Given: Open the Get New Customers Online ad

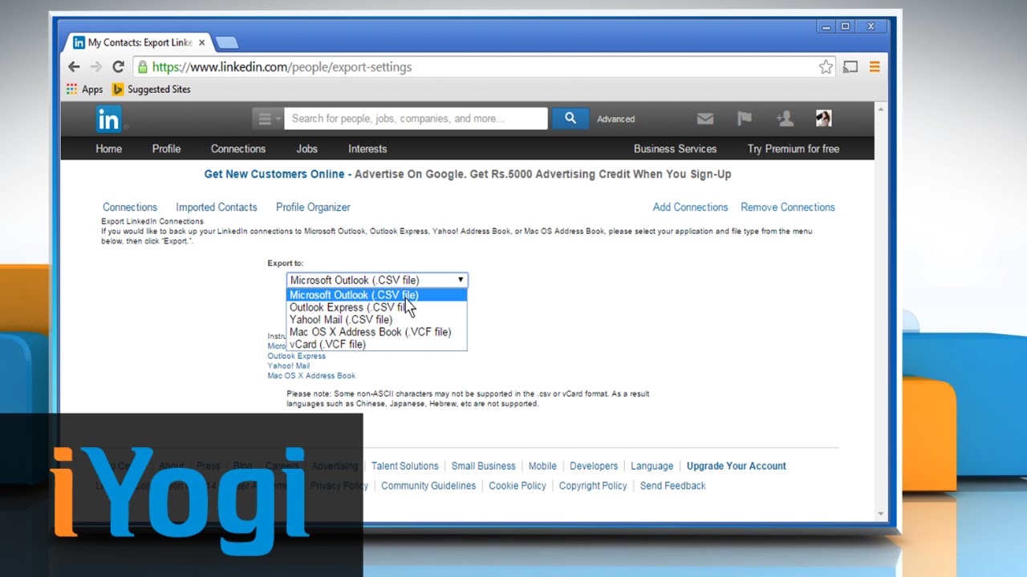Looking at the screenshot, I should tap(274, 174).
